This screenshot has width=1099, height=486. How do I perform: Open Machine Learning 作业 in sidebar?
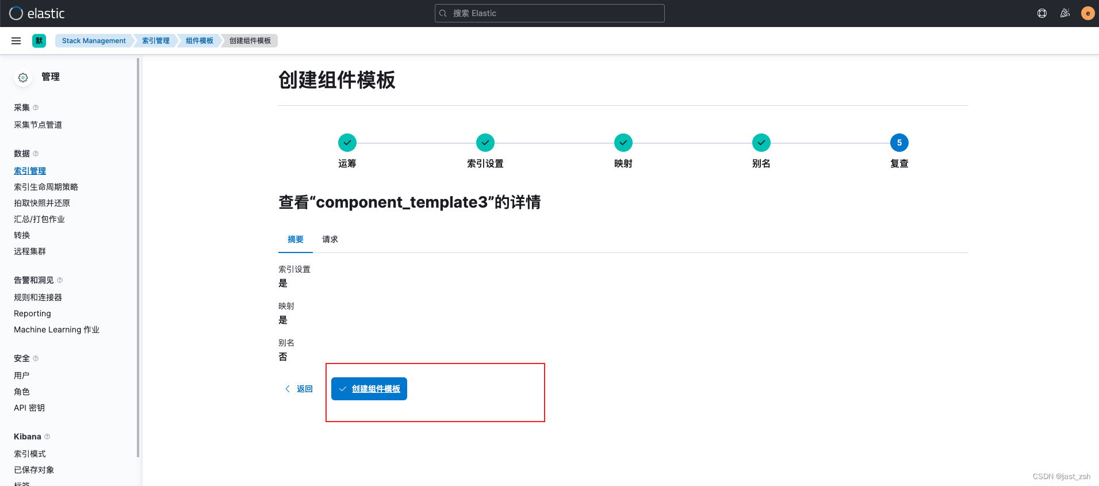point(56,330)
